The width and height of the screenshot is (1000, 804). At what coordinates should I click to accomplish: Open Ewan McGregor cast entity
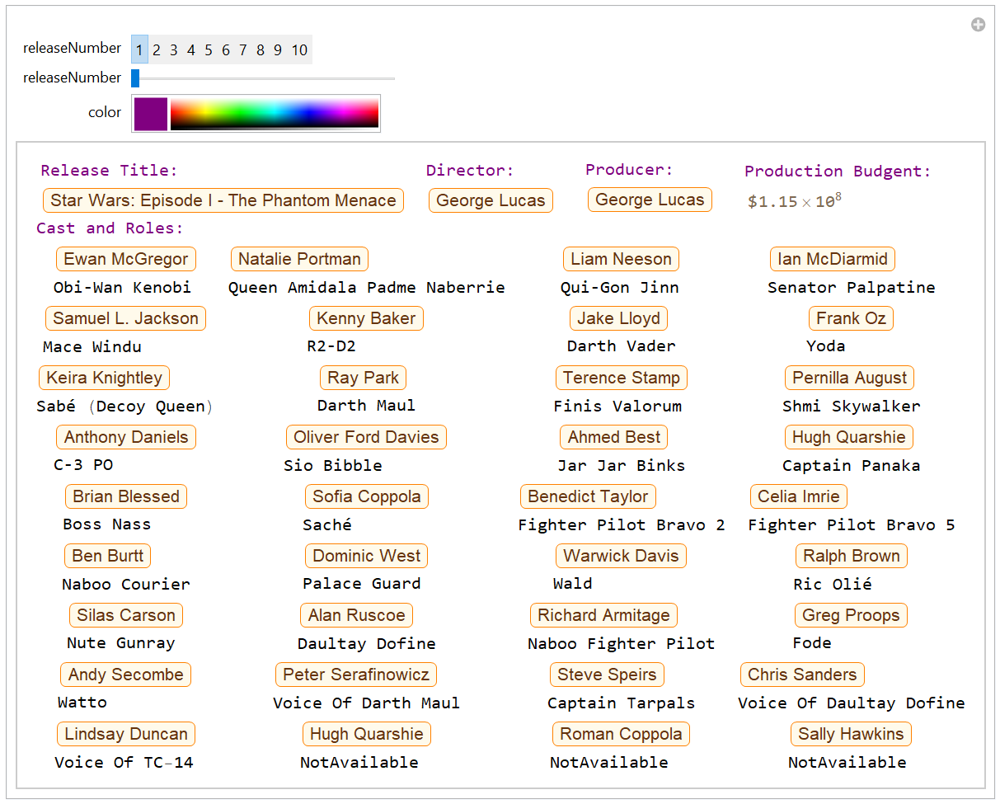click(126, 259)
